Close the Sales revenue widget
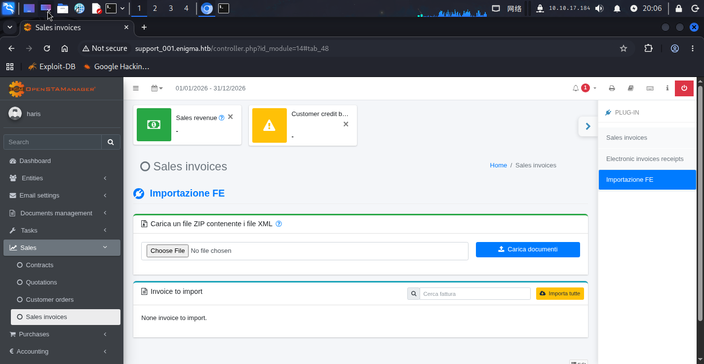Viewport: 704px width, 364px height. pyautogui.click(x=230, y=117)
